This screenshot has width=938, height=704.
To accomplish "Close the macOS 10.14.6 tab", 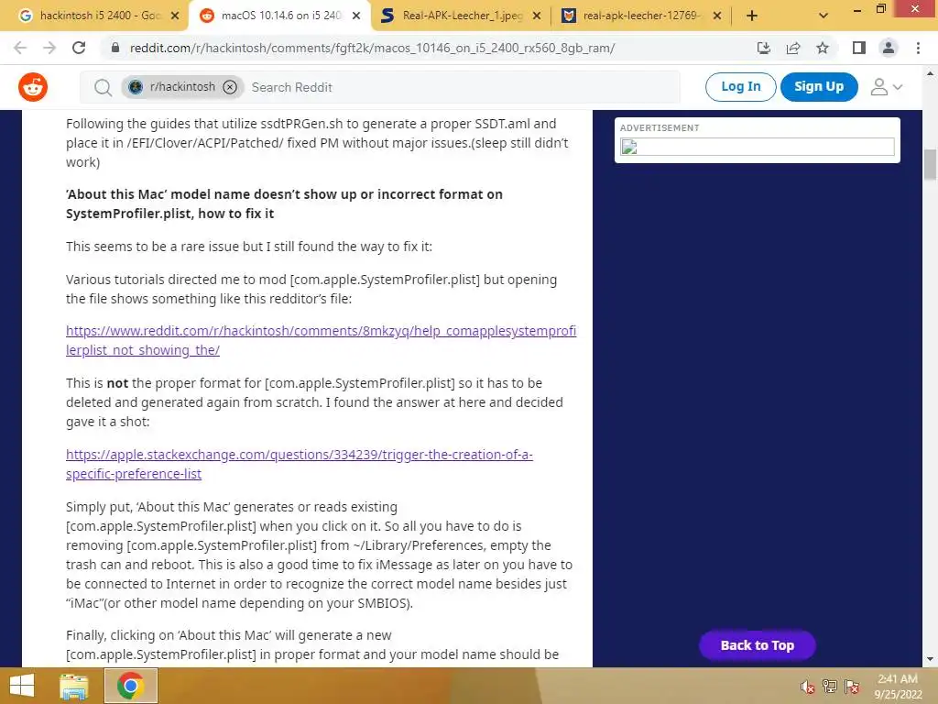I will 356,16.
